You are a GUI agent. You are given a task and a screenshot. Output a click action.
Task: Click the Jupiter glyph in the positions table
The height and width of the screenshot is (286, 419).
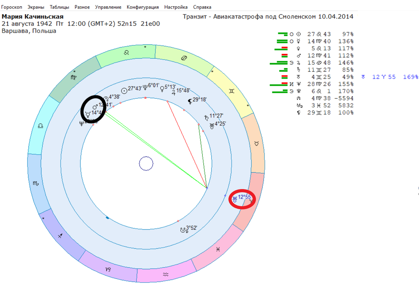click(298, 63)
